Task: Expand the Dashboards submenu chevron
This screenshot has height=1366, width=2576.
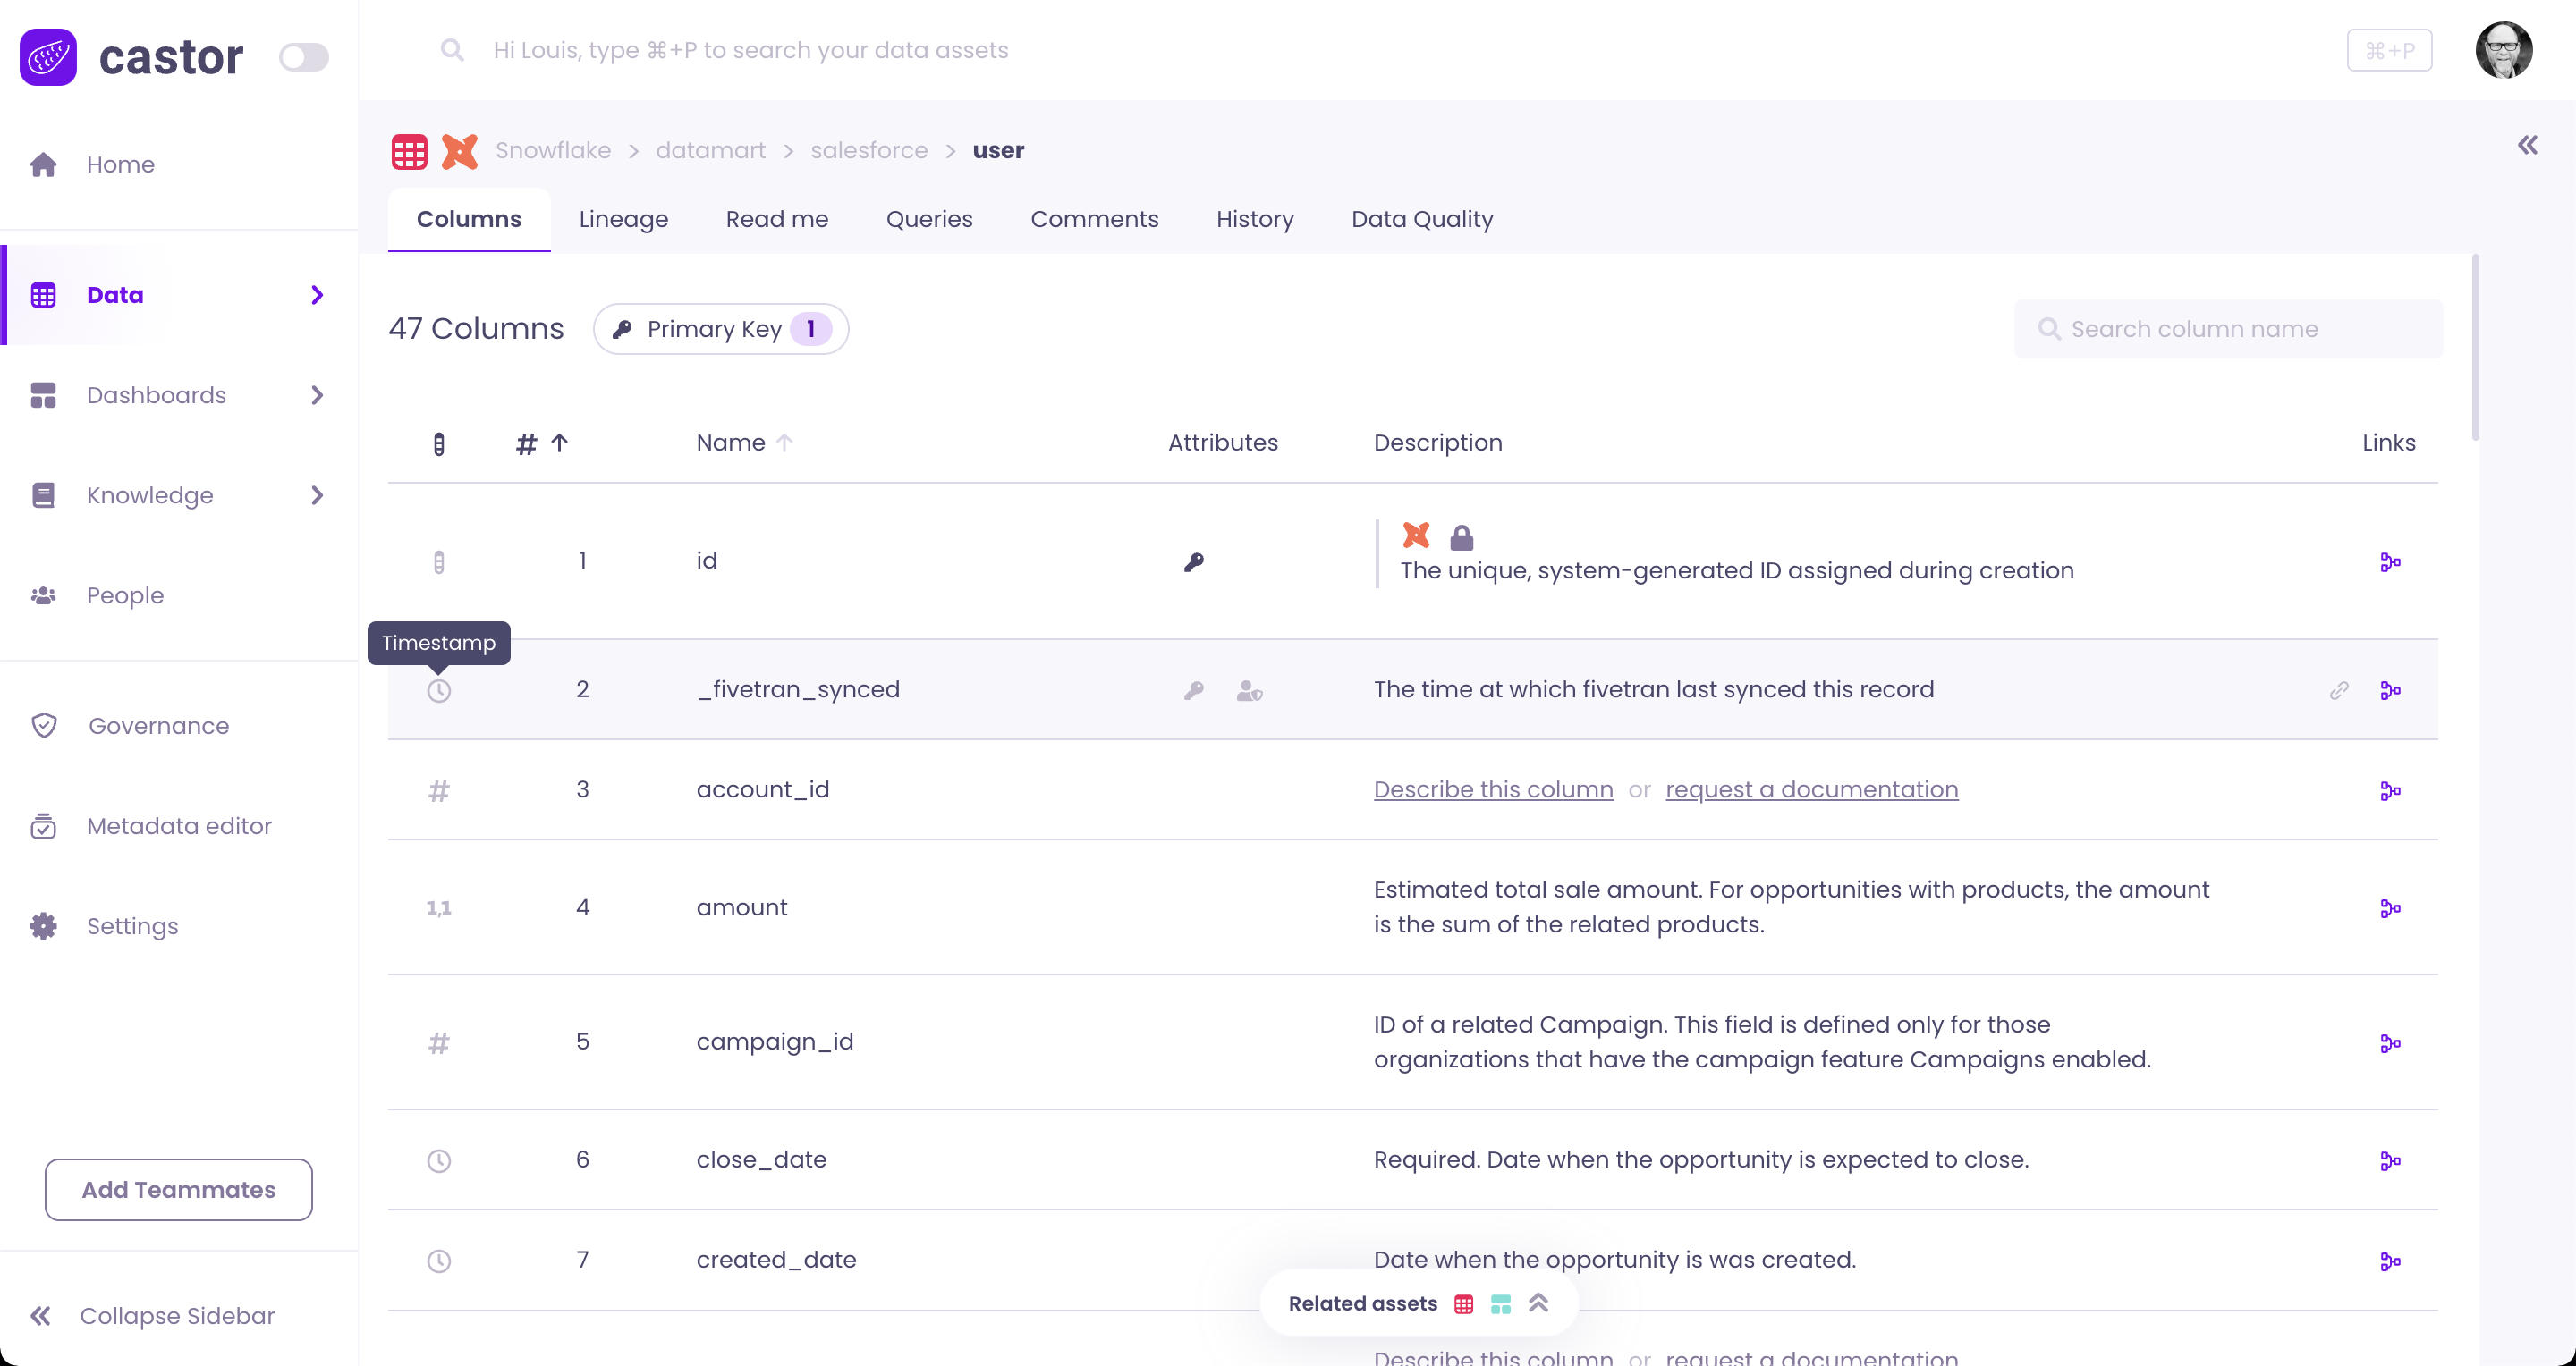Action: [x=317, y=396]
